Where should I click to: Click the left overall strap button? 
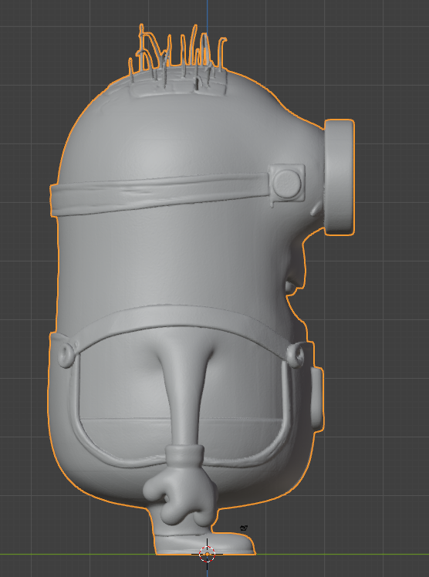[66, 355]
